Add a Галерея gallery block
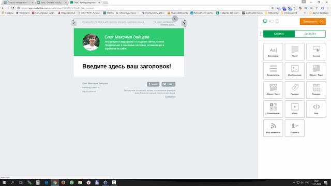Image resolution: width=331 pixels, height=186 pixels. [x=316, y=90]
